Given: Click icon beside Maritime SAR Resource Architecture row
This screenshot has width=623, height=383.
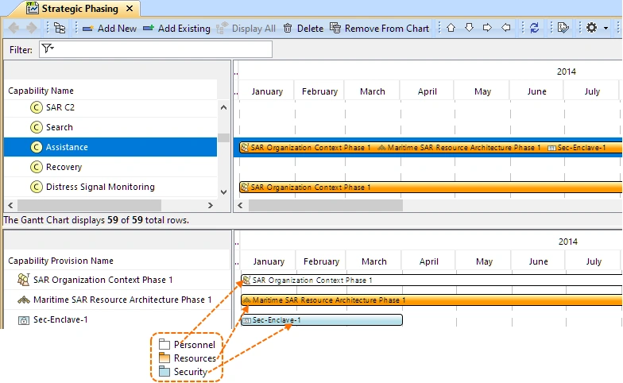Looking at the screenshot, I should pos(24,300).
